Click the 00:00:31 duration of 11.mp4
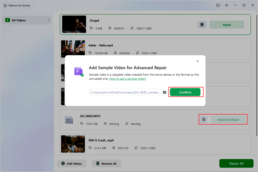This screenshot has height=172, width=258. tap(119, 28)
